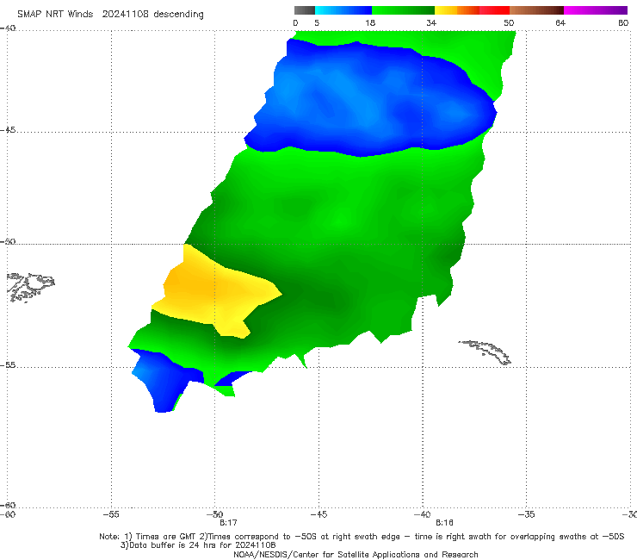The image size is (637, 560).
Task: Click the Falkland Islands outline on the map
Action: click(30, 287)
